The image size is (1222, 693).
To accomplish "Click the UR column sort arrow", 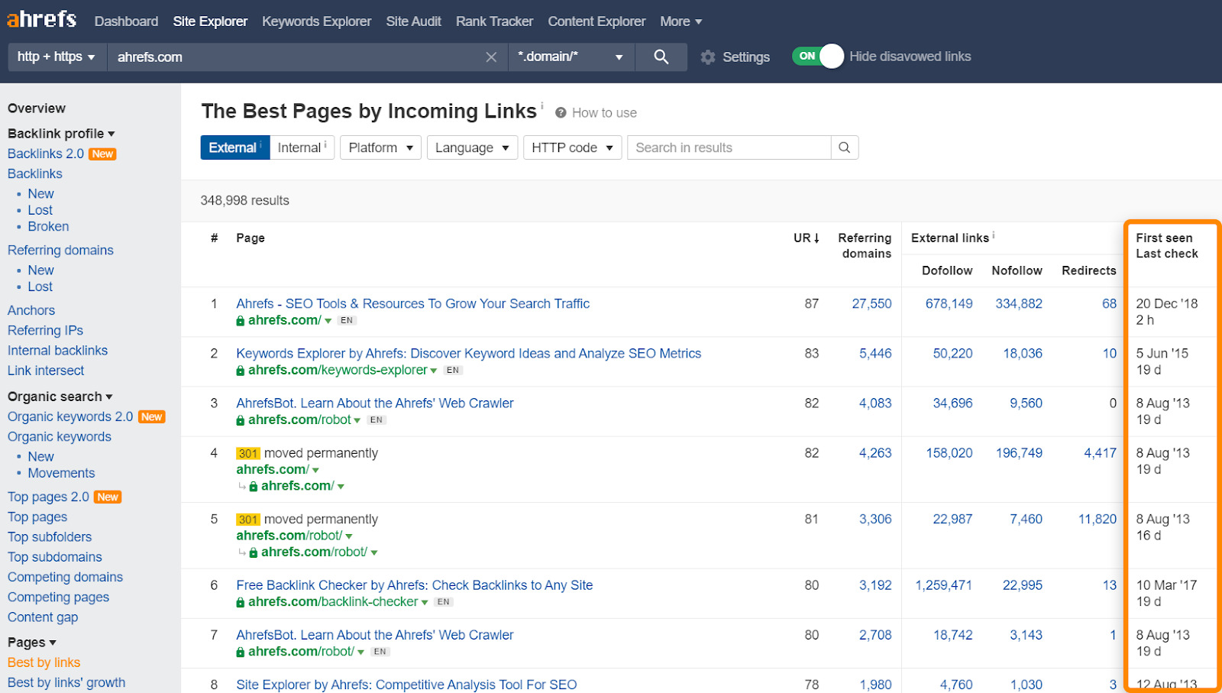I will pos(816,238).
